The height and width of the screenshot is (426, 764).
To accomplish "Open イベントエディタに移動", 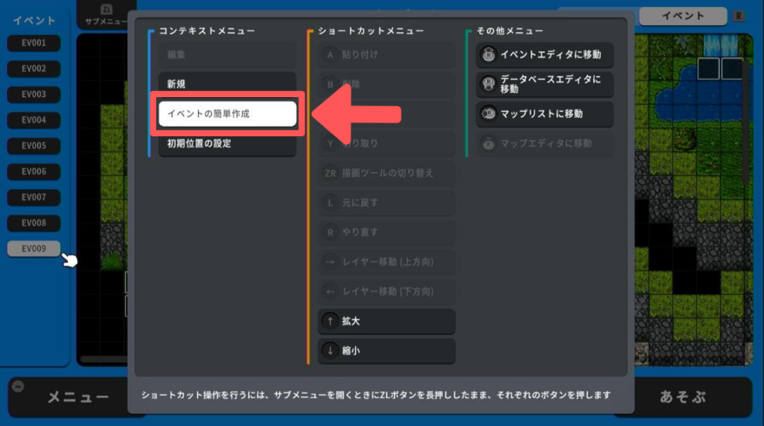I will [x=544, y=55].
